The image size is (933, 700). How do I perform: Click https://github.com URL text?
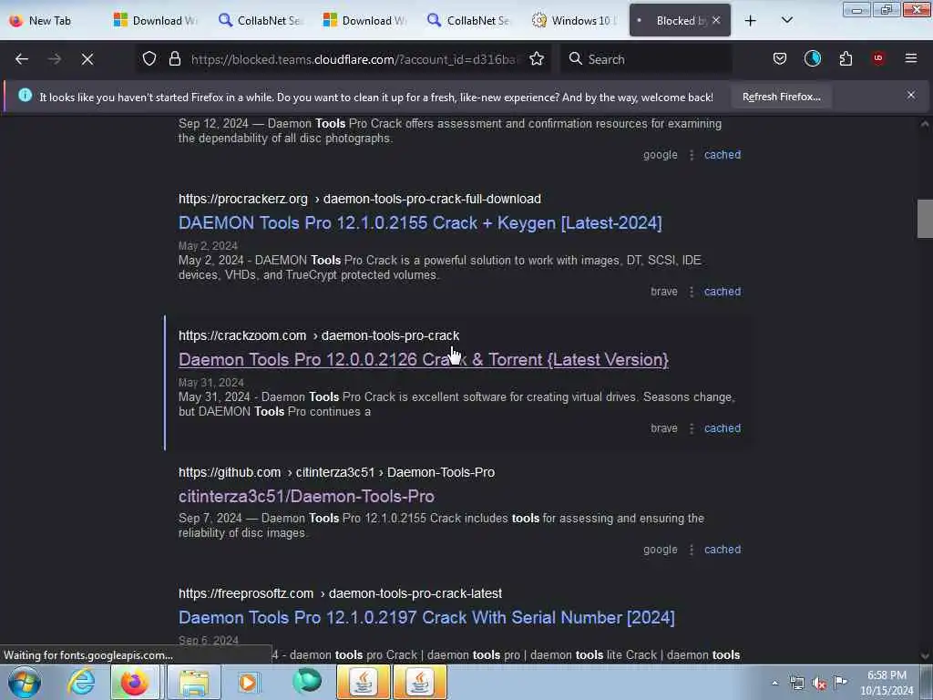coord(229,473)
